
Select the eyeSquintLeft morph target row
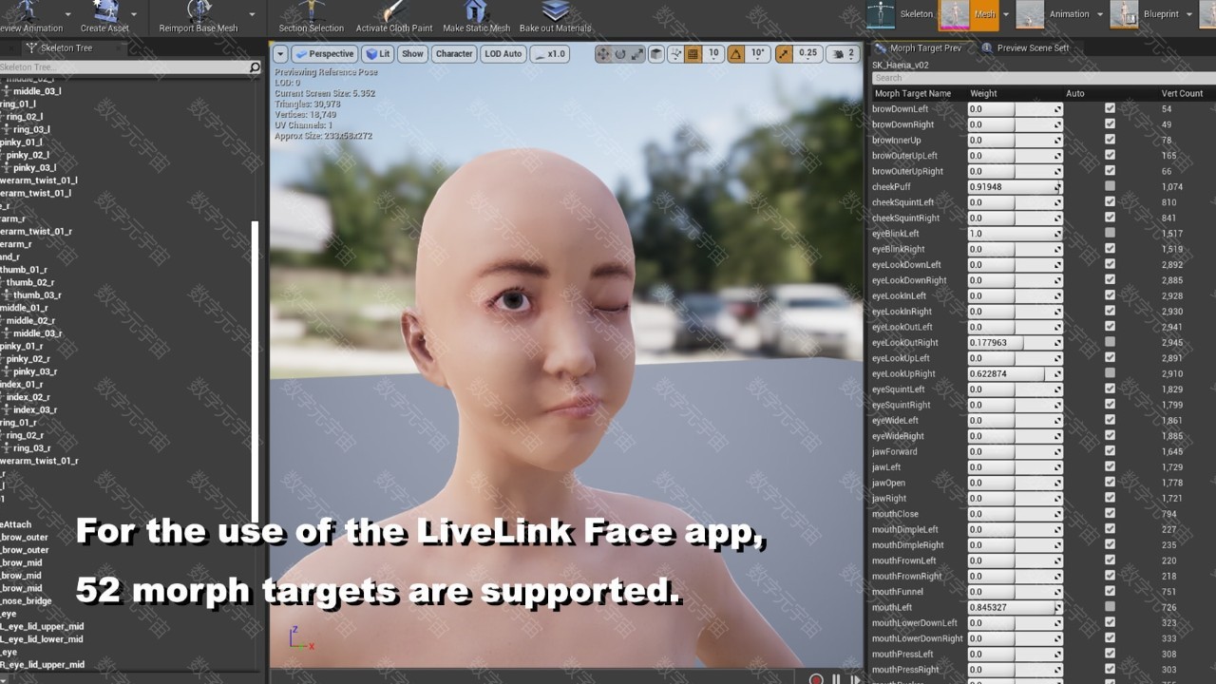1042,389
